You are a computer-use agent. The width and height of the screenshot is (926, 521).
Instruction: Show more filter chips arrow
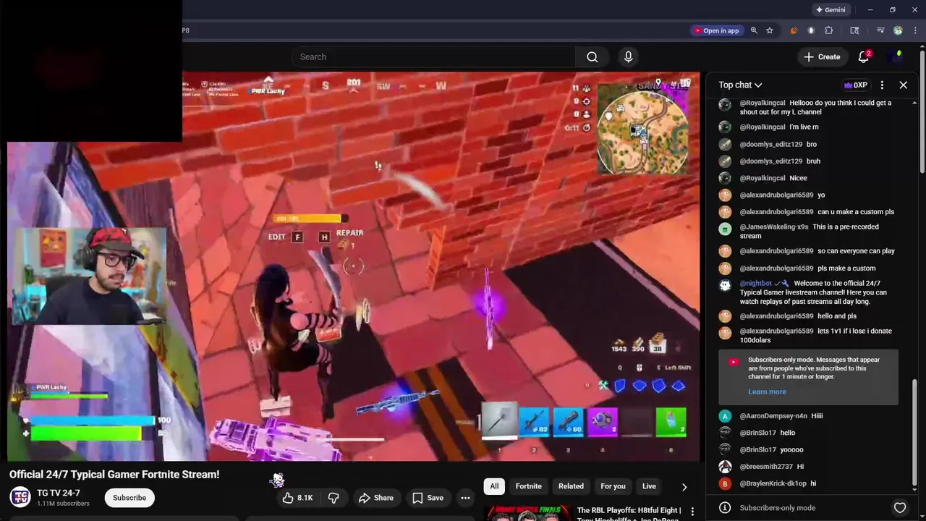(x=684, y=487)
